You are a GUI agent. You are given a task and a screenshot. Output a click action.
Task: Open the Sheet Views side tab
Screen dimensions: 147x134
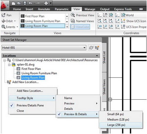(104, 87)
